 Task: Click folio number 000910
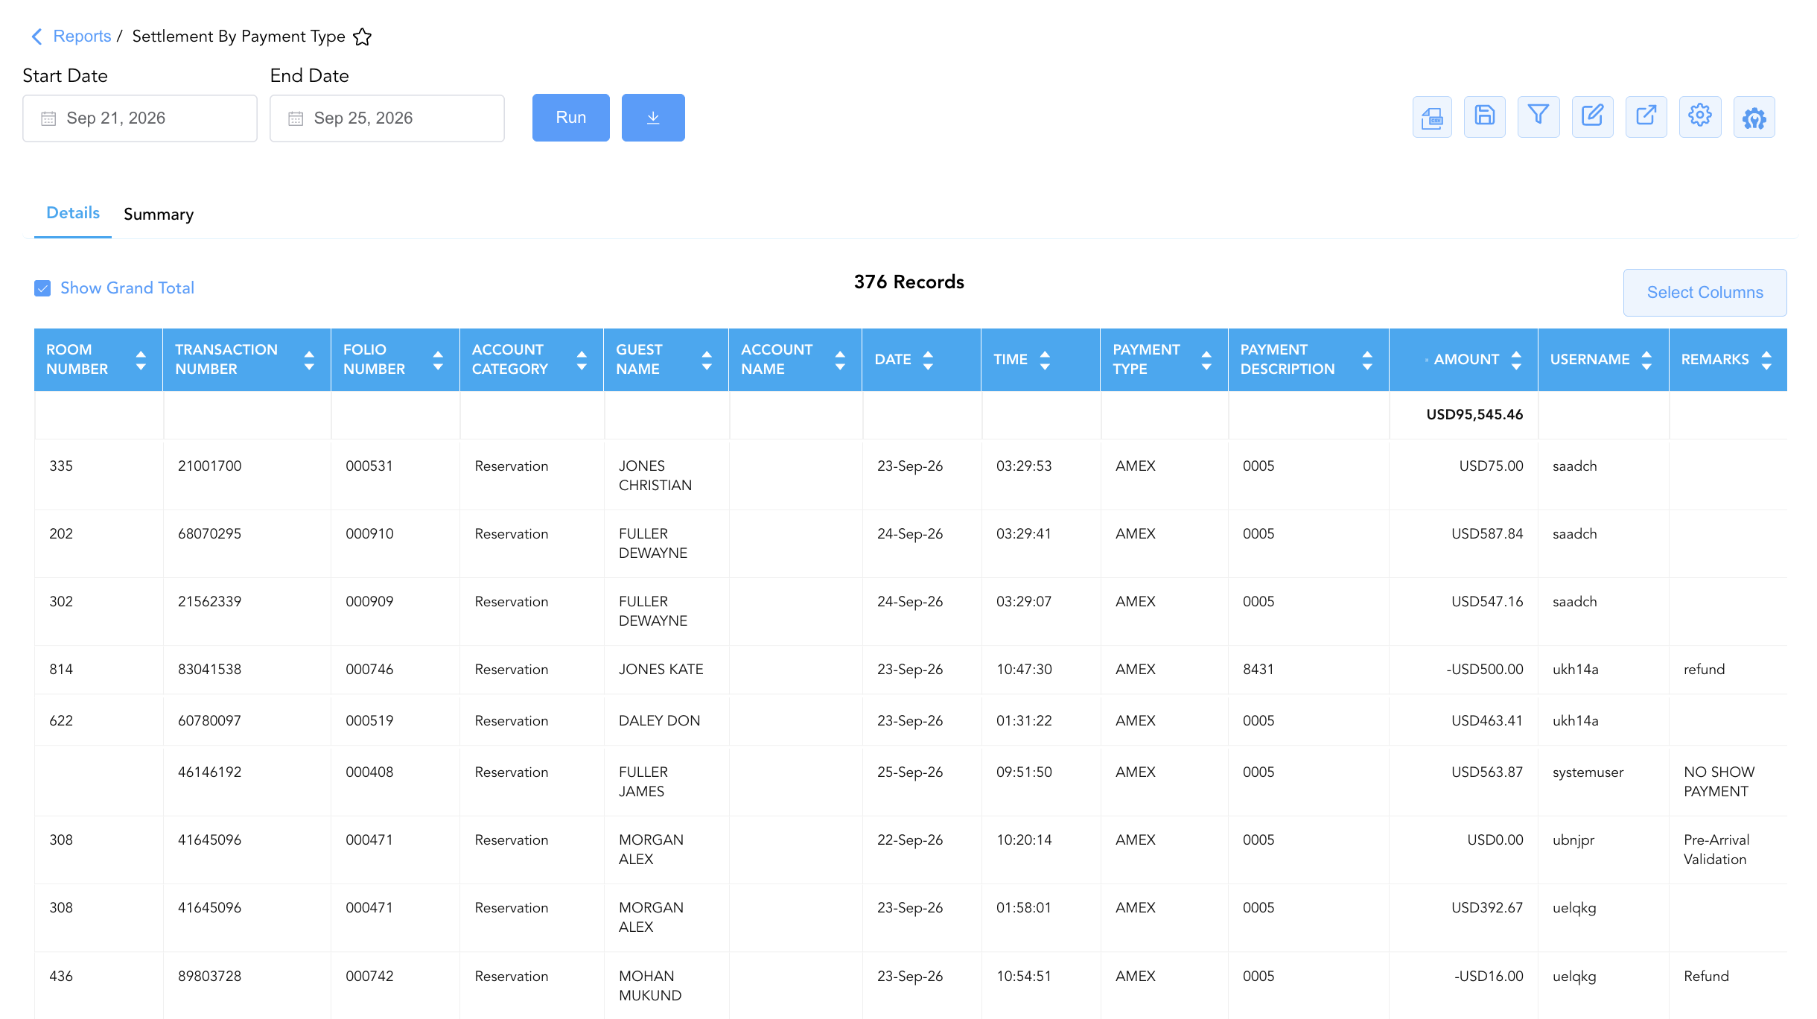click(369, 534)
